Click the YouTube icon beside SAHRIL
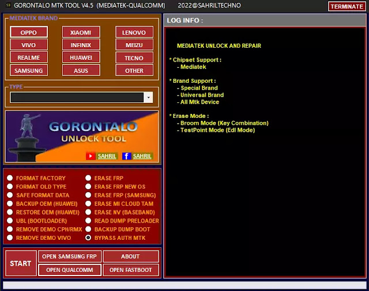 91,156
